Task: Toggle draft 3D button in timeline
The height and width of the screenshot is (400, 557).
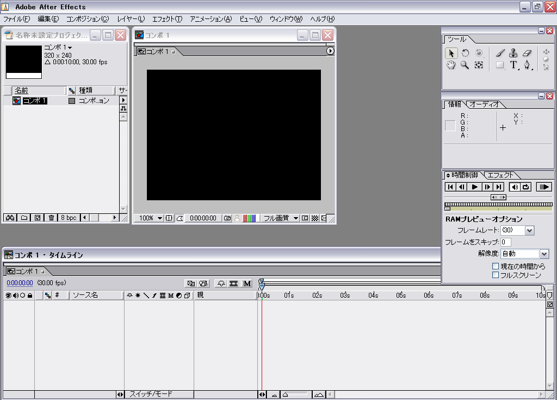Action: coord(203,284)
